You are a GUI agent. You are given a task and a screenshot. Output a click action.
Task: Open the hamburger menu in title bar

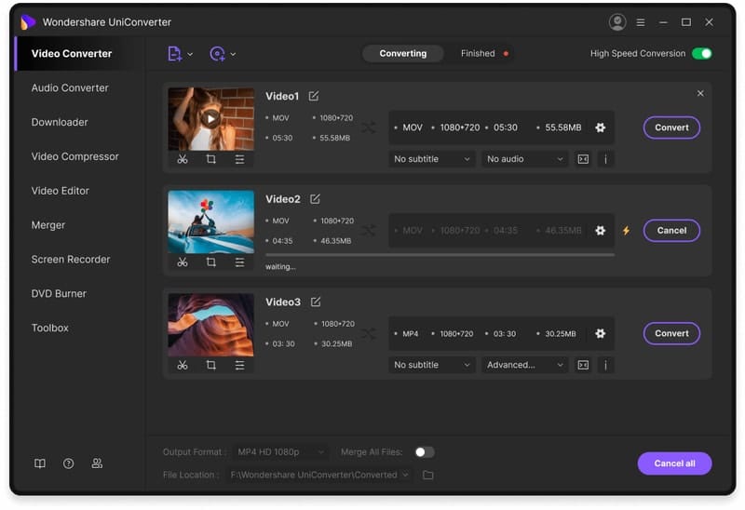point(641,22)
